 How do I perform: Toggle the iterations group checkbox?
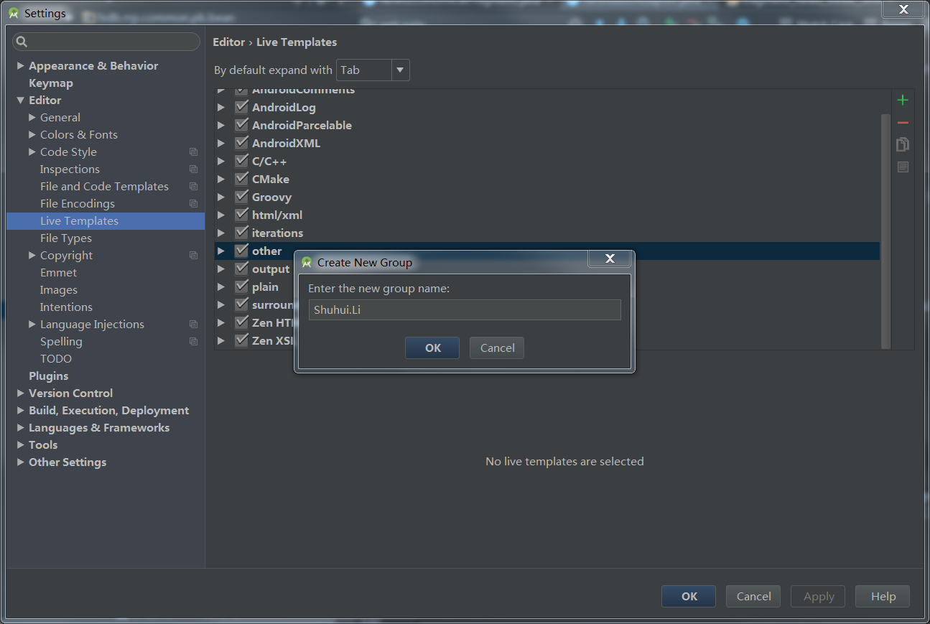click(x=241, y=233)
